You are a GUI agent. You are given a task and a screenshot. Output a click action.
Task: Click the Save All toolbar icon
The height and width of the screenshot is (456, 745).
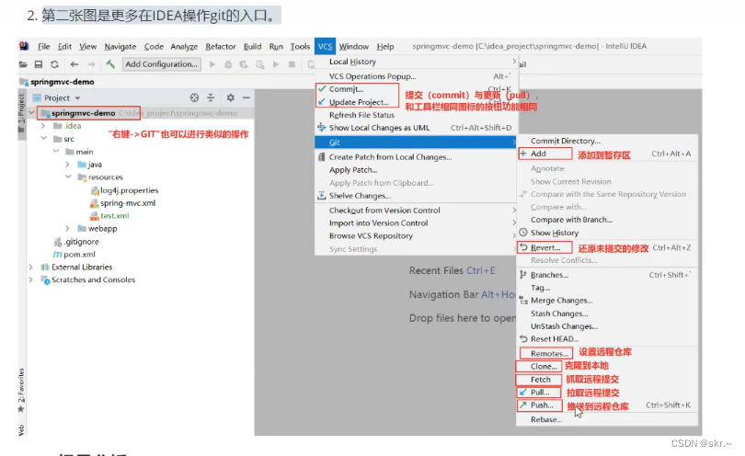tap(39, 64)
